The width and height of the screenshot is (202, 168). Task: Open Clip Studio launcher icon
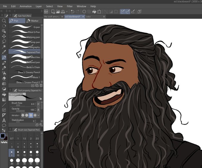pos(46,12)
